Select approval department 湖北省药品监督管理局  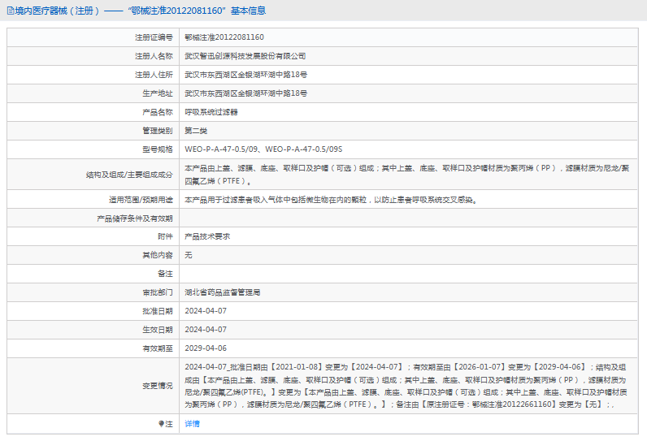(223, 292)
